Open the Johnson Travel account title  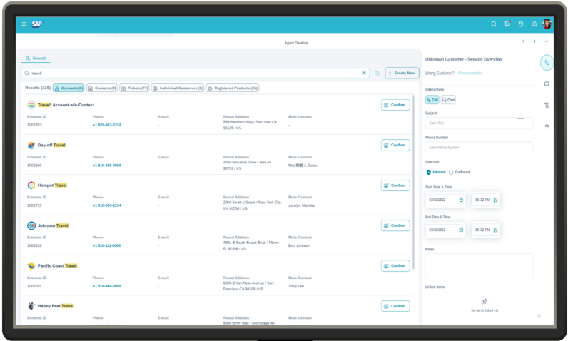click(54, 226)
